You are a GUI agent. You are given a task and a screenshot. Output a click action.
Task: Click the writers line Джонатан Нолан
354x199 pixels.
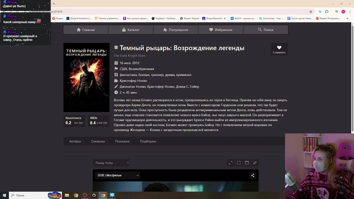coord(159,87)
